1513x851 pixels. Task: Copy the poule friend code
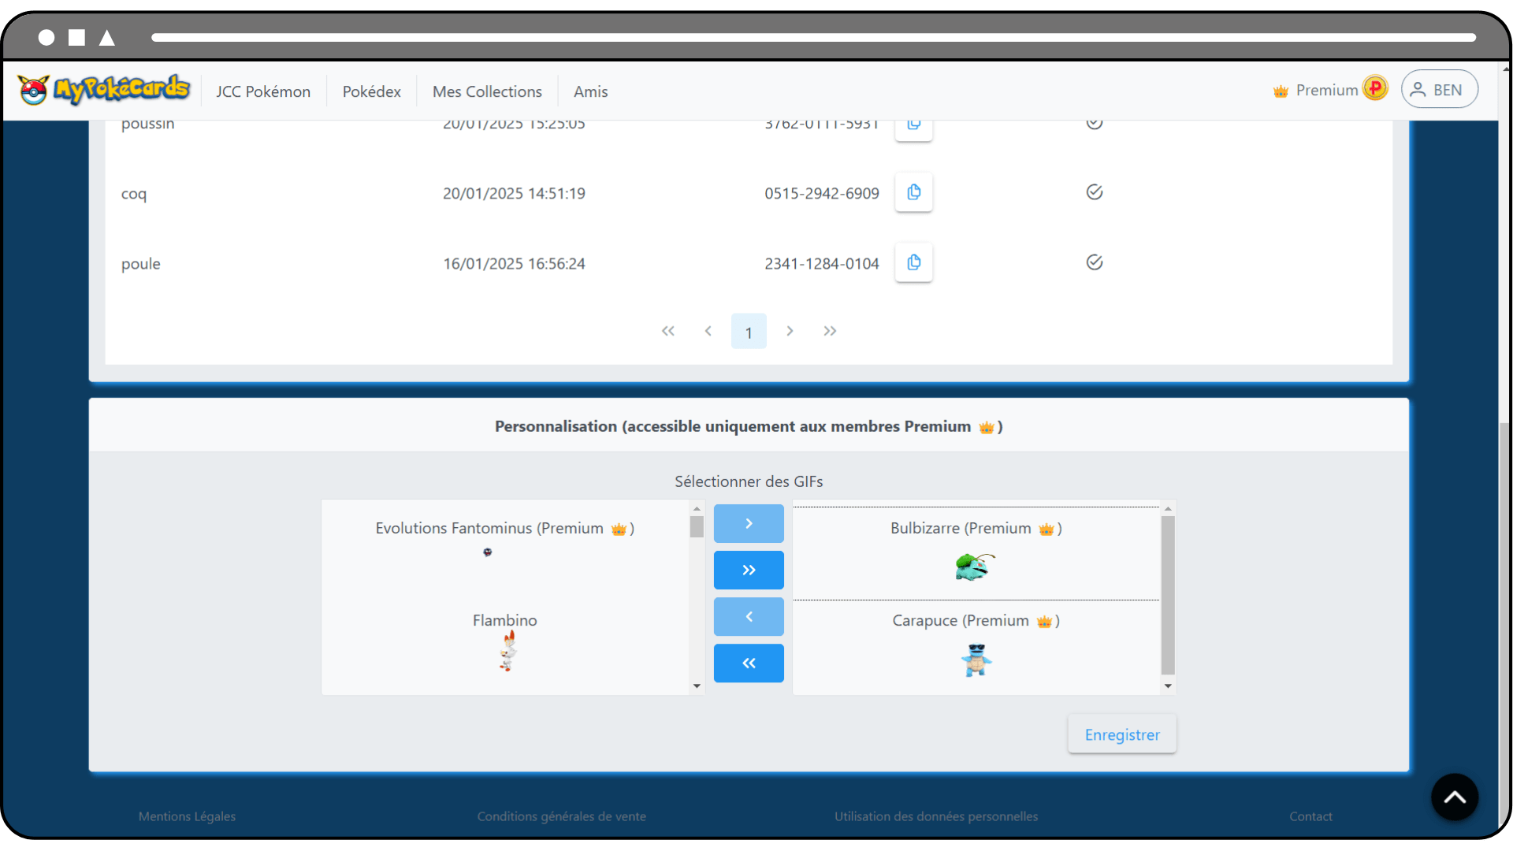pos(913,262)
